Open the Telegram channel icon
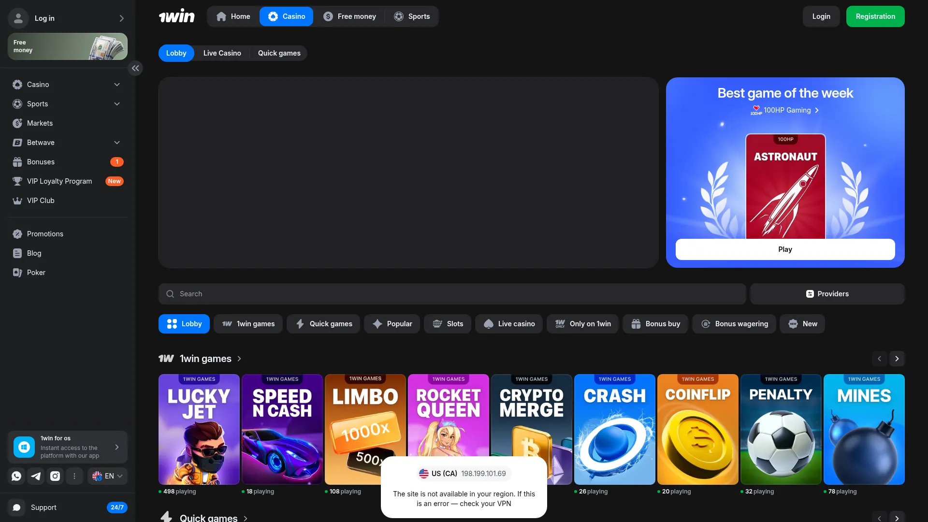This screenshot has height=522, width=928. pyautogui.click(x=36, y=476)
